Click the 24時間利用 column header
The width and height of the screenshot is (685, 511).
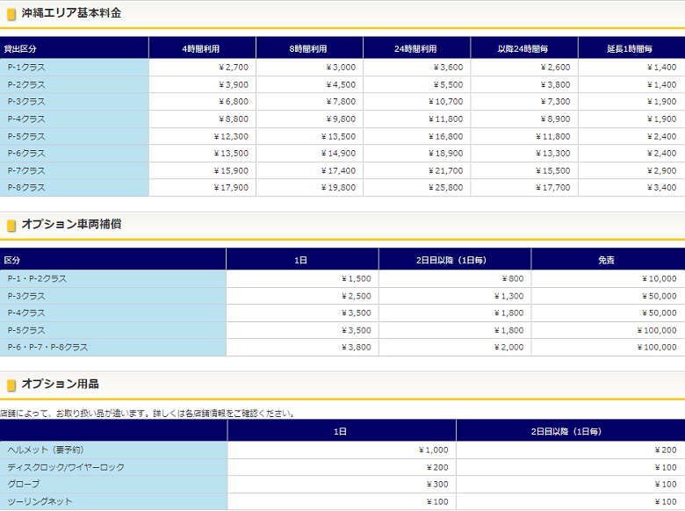pos(416,48)
